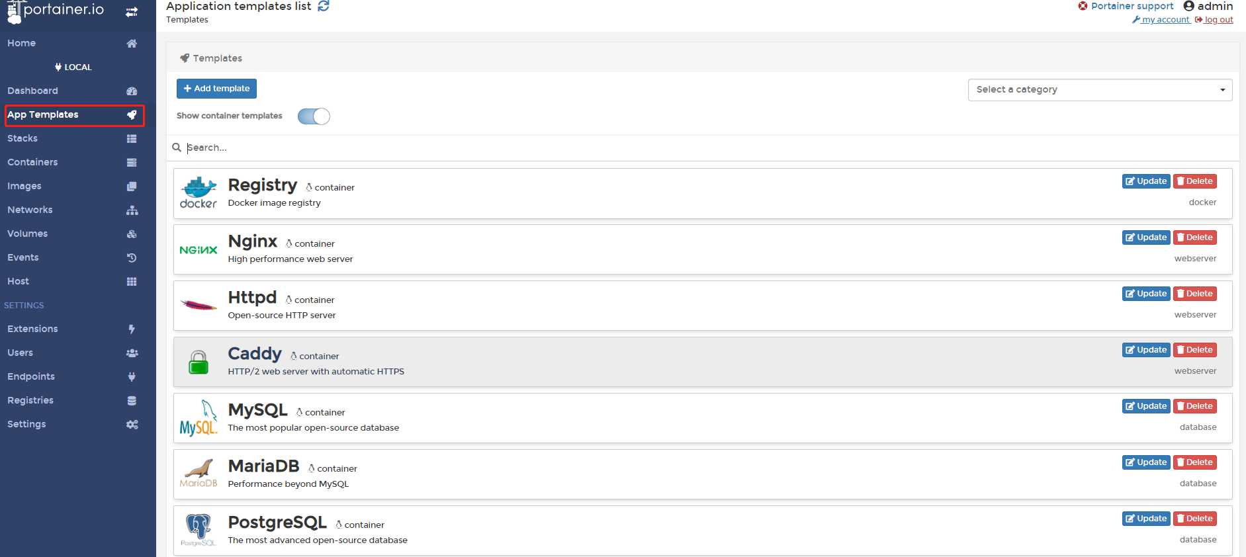This screenshot has width=1246, height=557.
Task: Click the NGINX logo thumbnail
Action: [x=199, y=250]
